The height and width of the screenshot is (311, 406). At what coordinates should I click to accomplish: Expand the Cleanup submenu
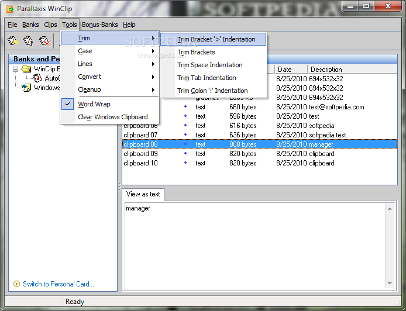(110, 89)
